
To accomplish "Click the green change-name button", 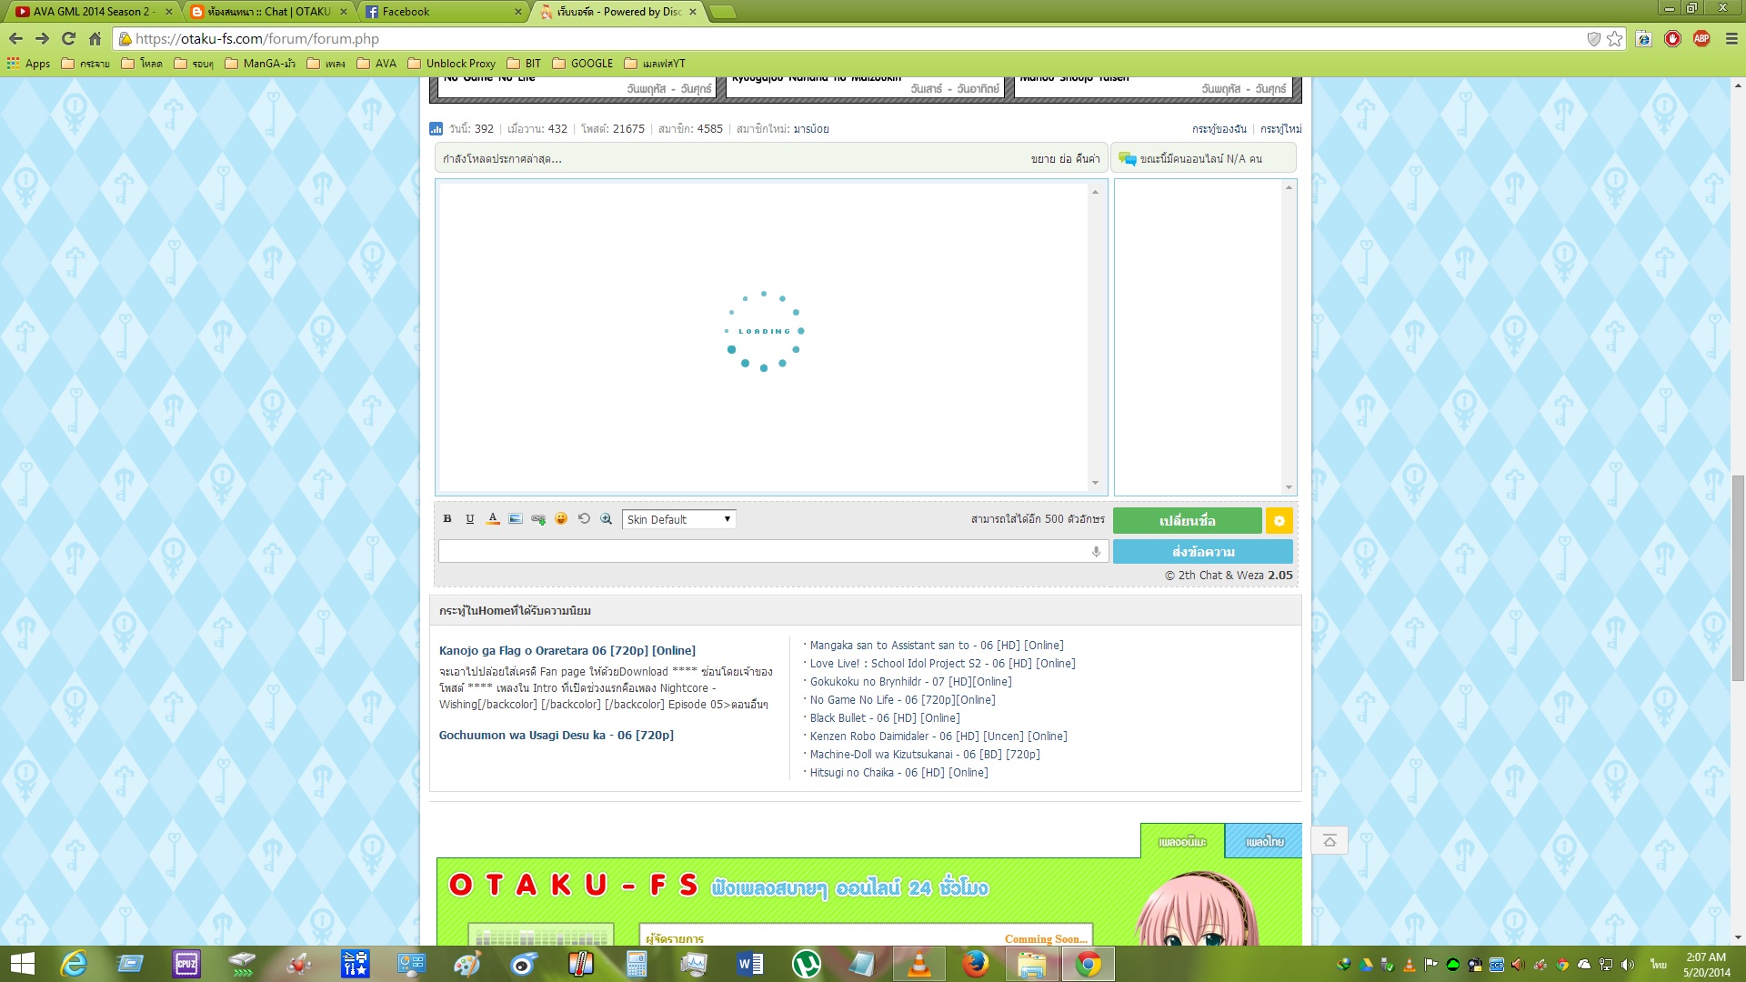I will pyautogui.click(x=1187, y=521).
